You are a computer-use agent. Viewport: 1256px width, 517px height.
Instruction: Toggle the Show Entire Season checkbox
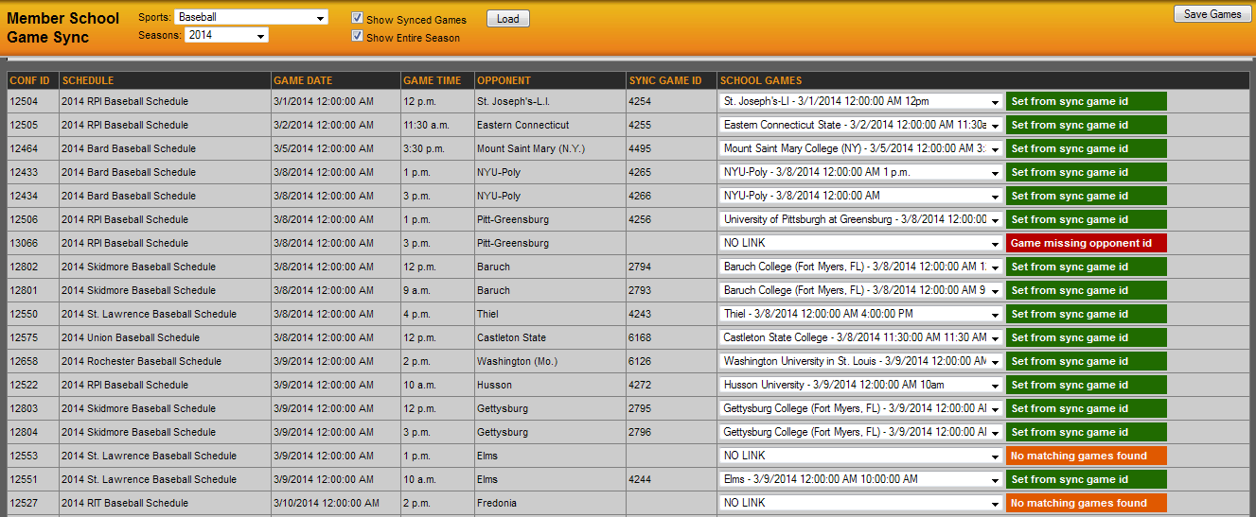[x=357, y=36]
